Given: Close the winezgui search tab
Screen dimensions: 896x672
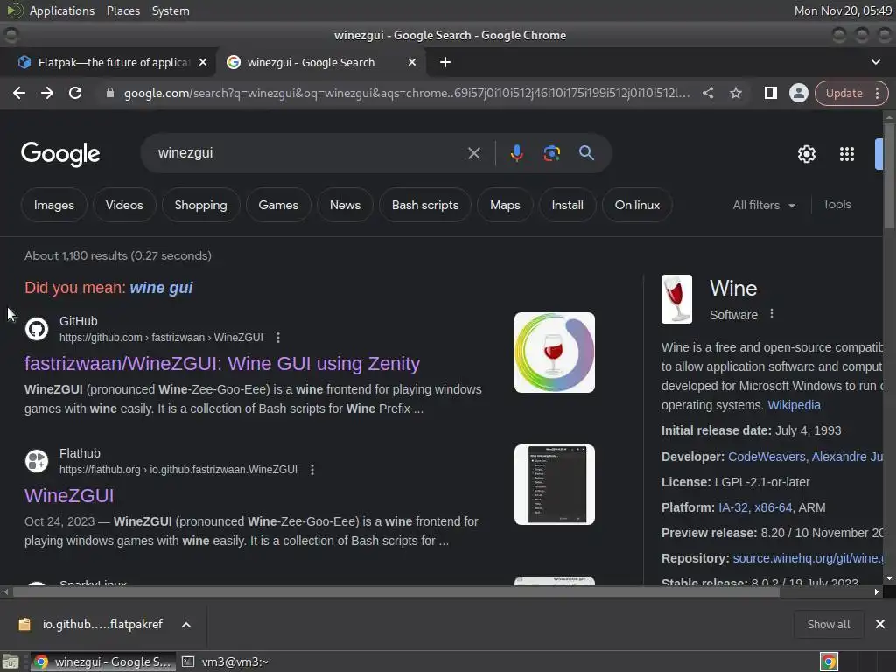Looking at the screenshot, I should (x=411, y=62).
